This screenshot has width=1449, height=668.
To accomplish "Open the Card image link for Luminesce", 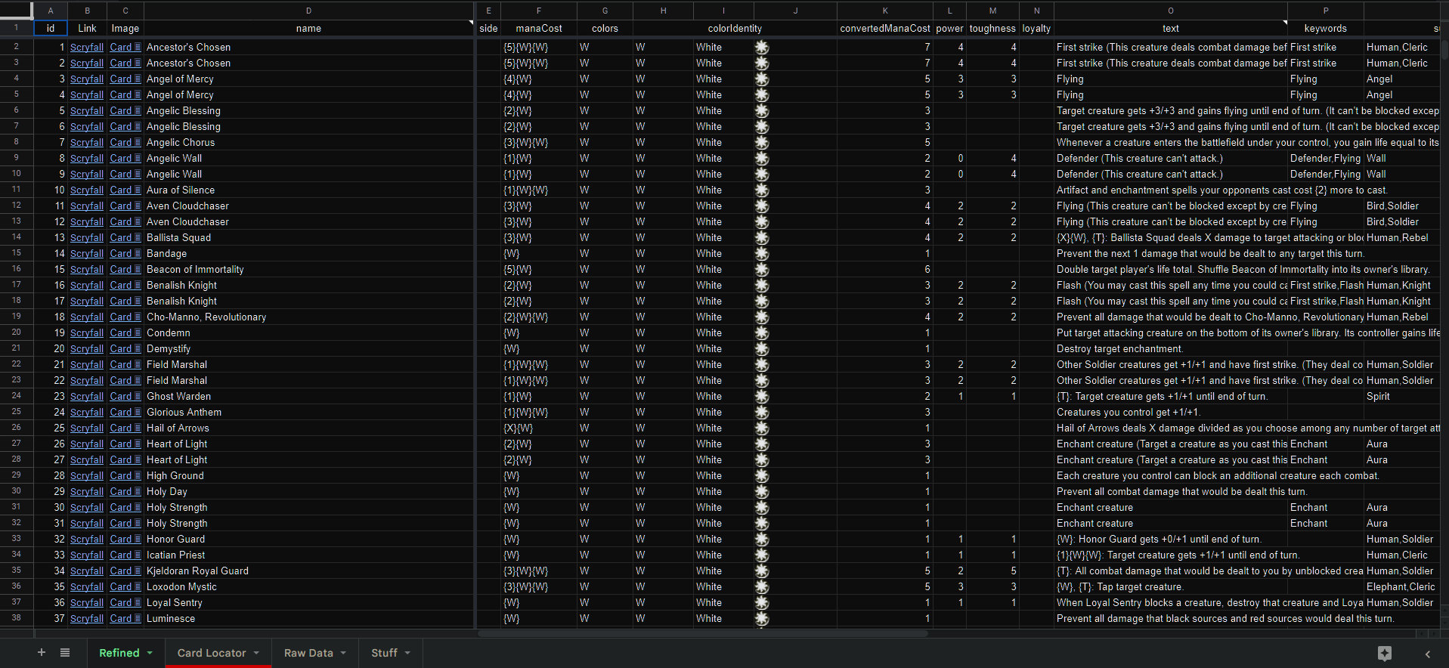I will tap(125, 618).
